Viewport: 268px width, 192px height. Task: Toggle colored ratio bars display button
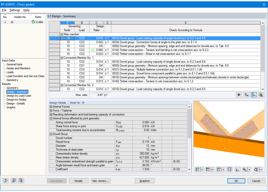tap(253, 95)
